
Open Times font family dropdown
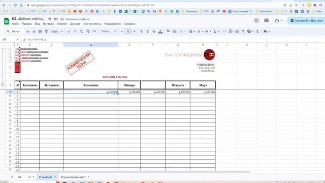coord(108,32)
